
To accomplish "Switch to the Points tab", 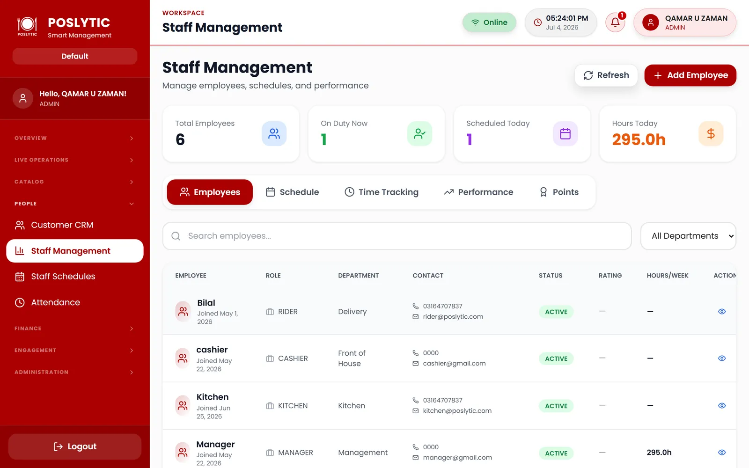I will (x=559, y=192).
